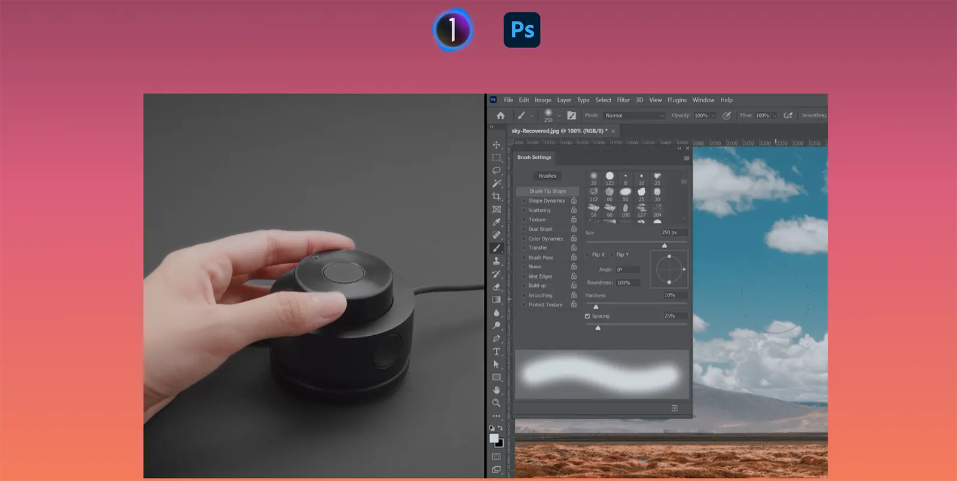The height and width of the screenshot is (481, 957).
Task: Select the Blur tool
Action: (x=496, y=313)
